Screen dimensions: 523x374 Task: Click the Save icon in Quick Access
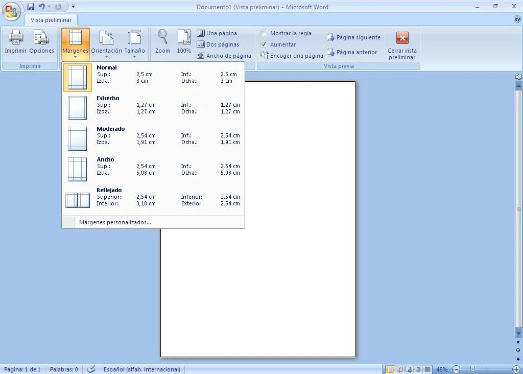(31, 6)
